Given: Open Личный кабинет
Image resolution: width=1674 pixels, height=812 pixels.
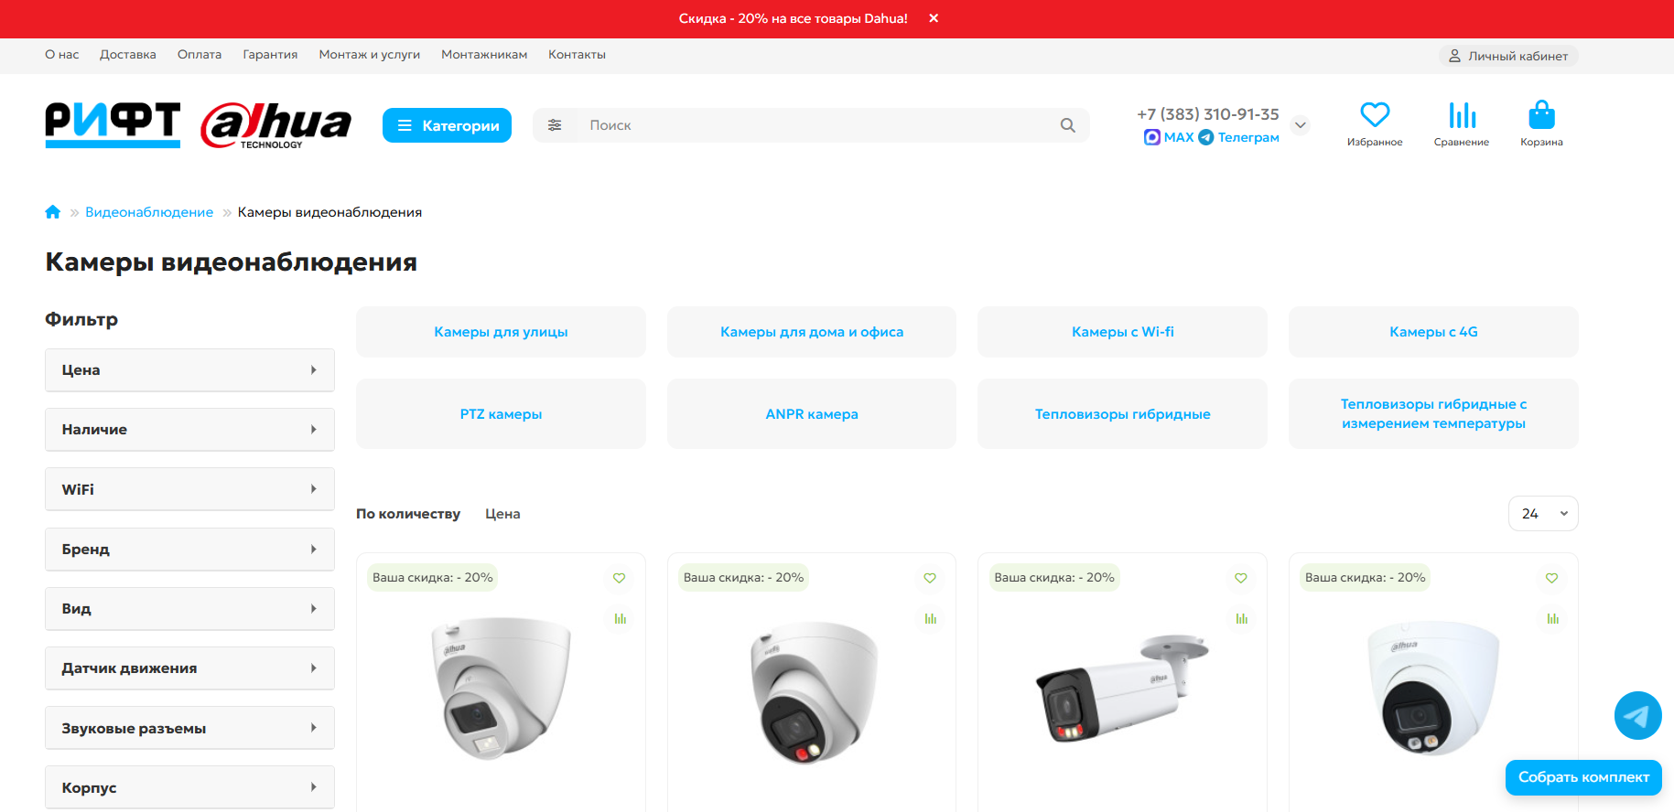Looking at the screenshot, I should click(1508, 56).
